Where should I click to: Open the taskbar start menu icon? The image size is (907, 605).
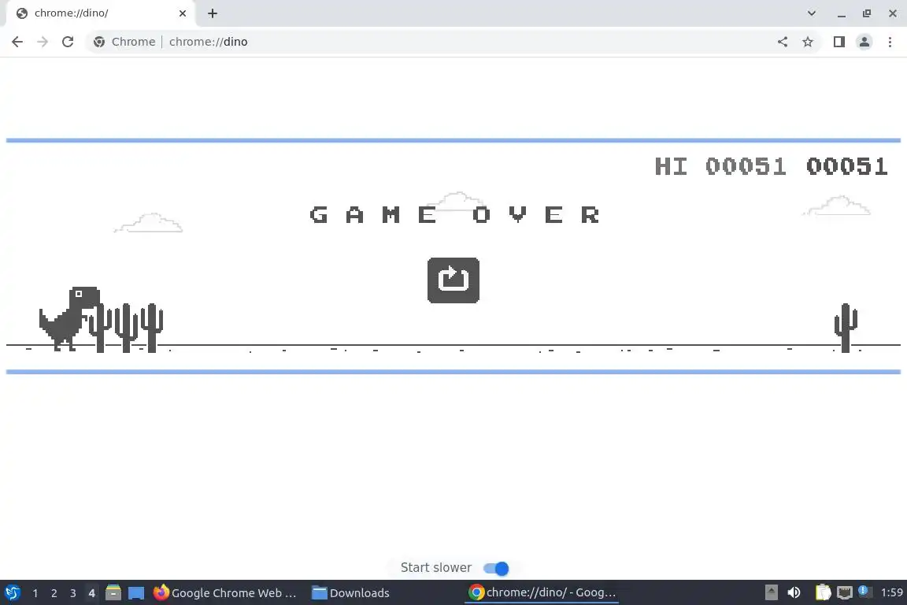point(12,593)
